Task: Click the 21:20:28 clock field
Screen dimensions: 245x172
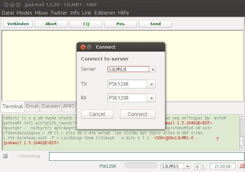Action: click(222, 166)
